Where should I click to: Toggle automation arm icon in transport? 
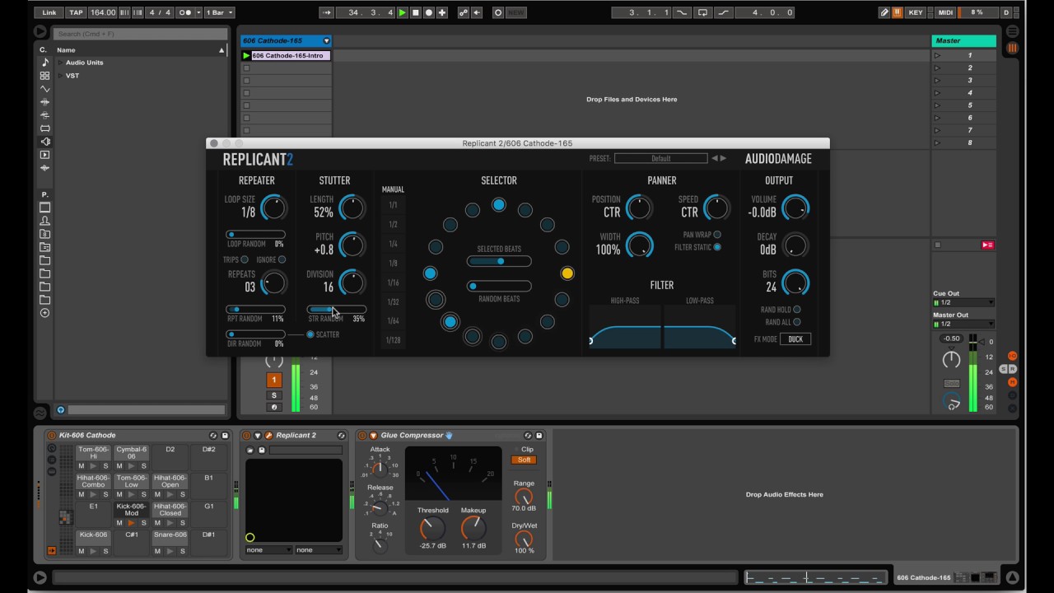point(464,12)
